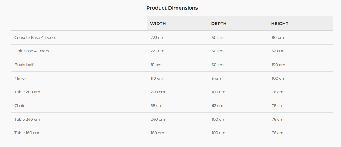This screenshot has width=341, height=147.
Task: Select the WIDTH column header
Action: 177,24
